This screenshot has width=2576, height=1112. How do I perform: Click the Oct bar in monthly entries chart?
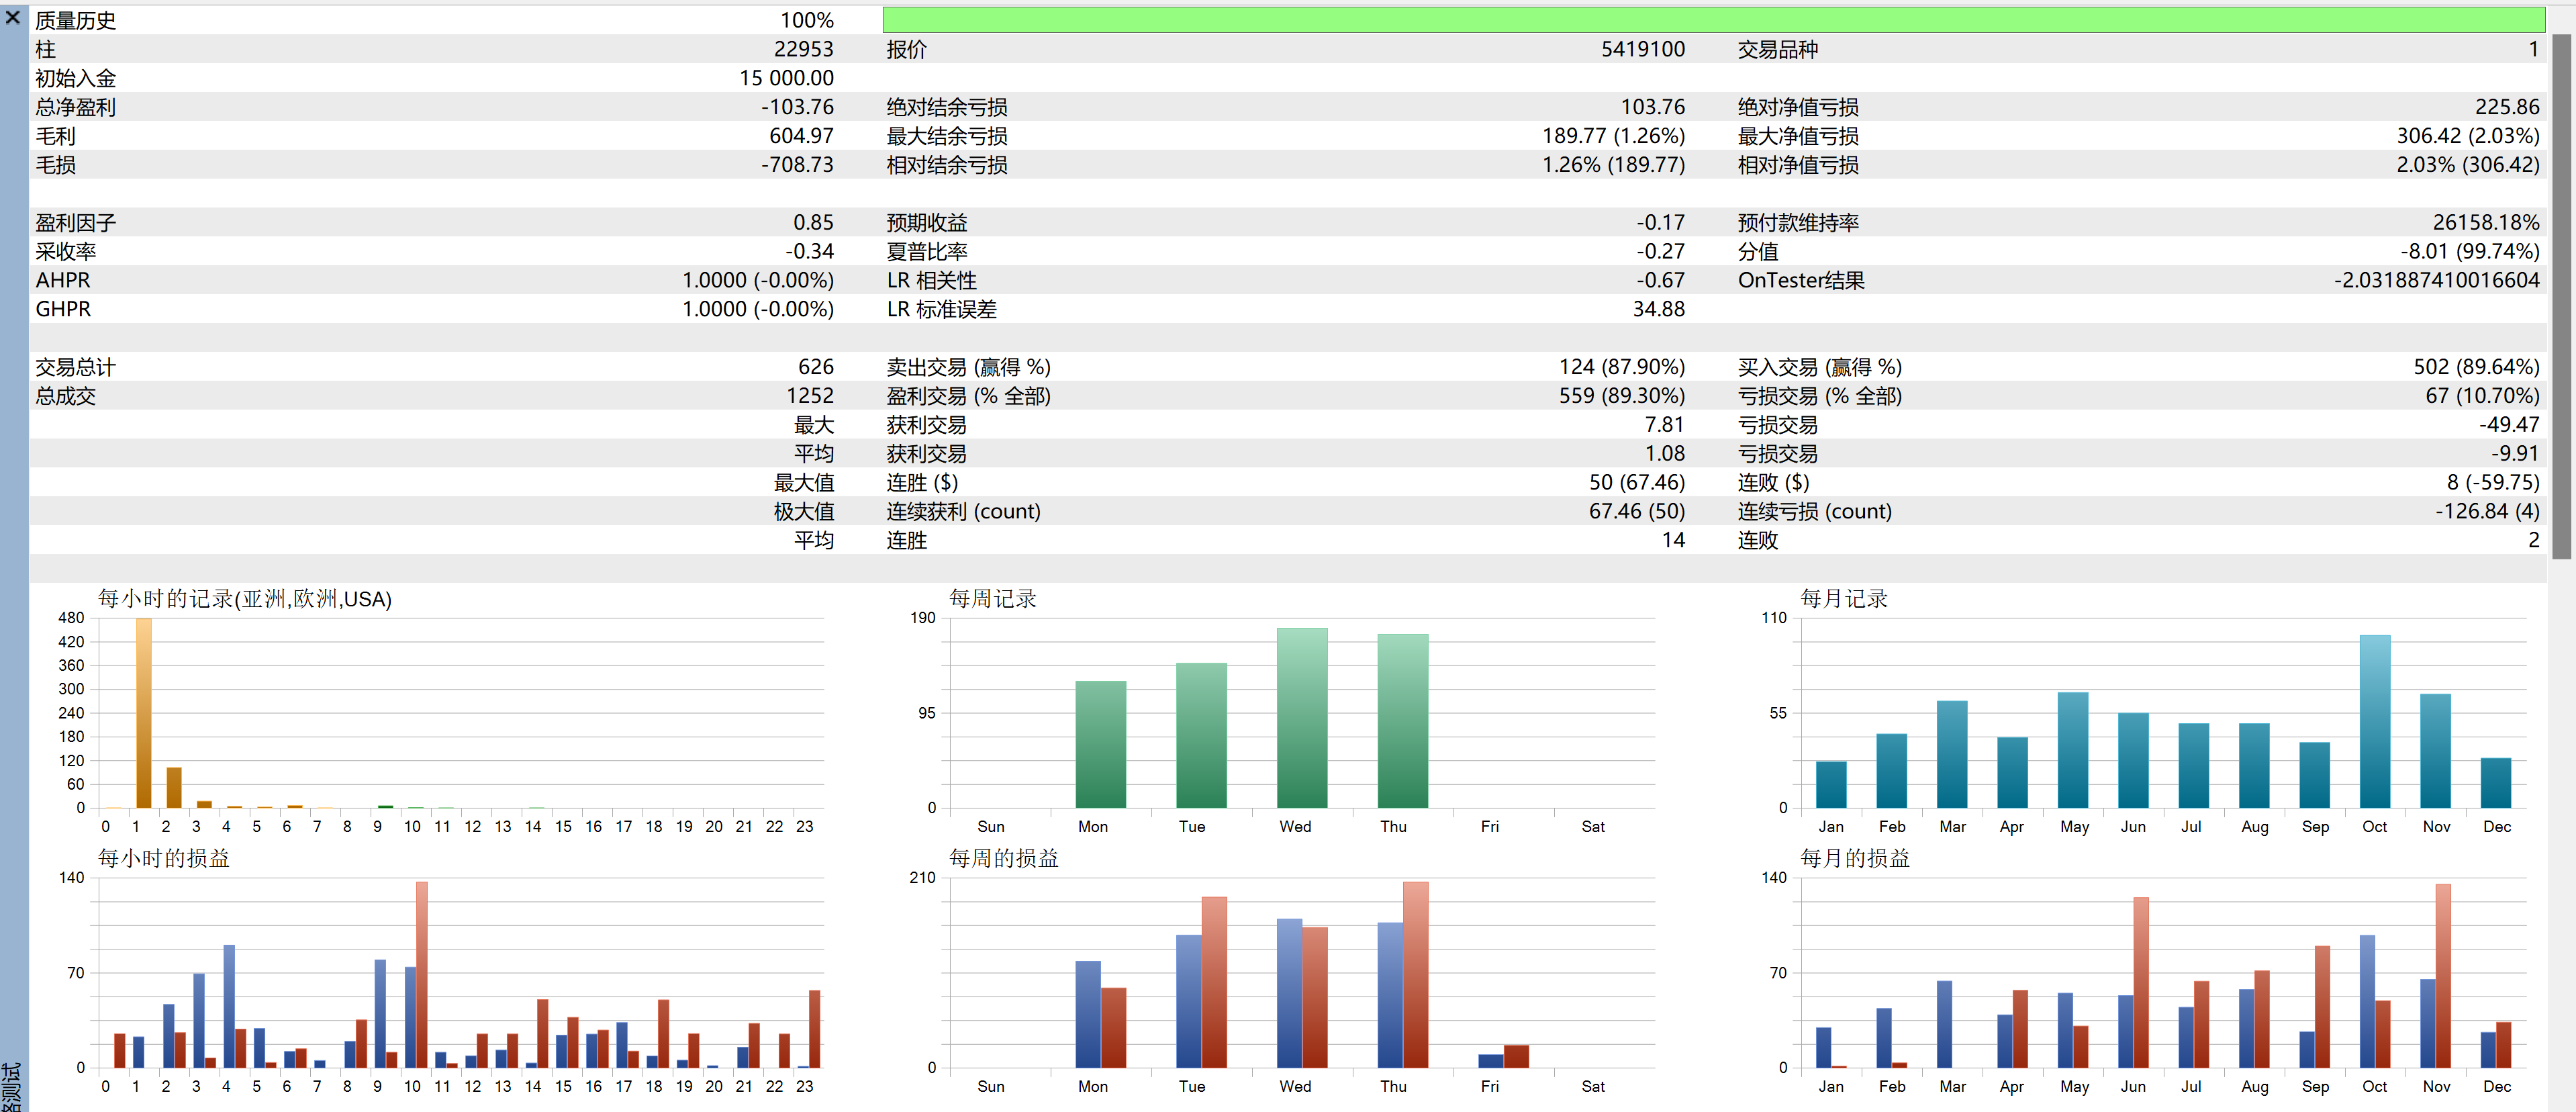[x=2375, y=721]
